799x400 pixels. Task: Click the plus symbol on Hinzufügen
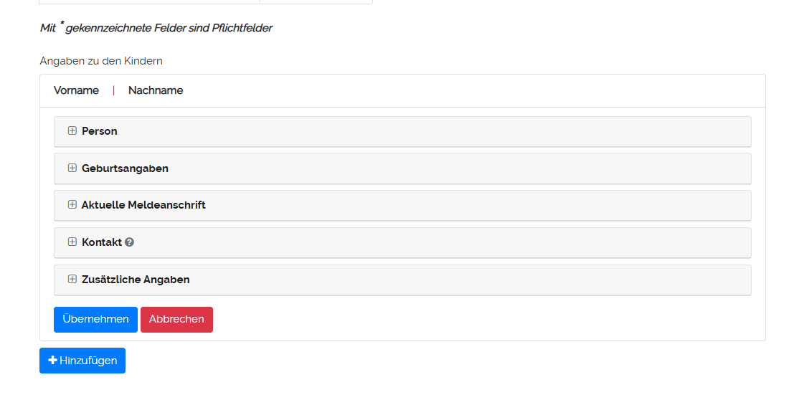[52, 361]
